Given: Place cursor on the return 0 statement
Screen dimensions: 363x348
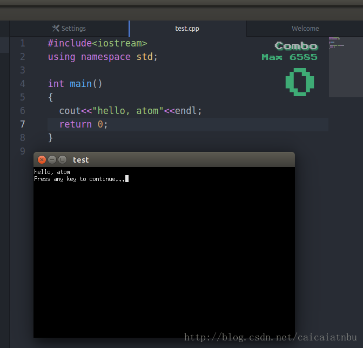Looking at the screenshot, I should point(84,124).
